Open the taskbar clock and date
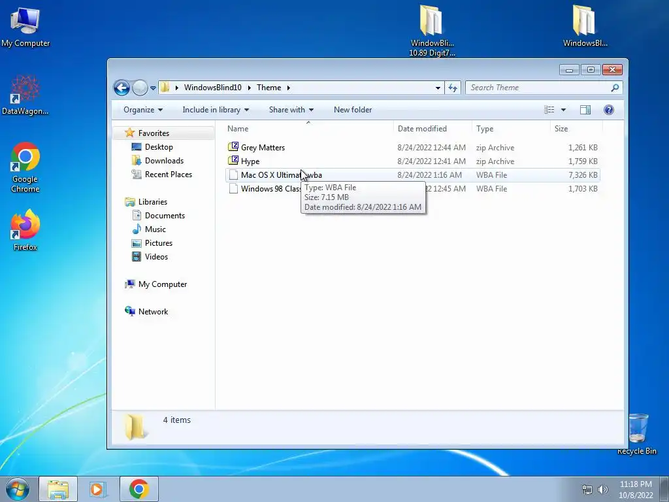 click(635, 489)
